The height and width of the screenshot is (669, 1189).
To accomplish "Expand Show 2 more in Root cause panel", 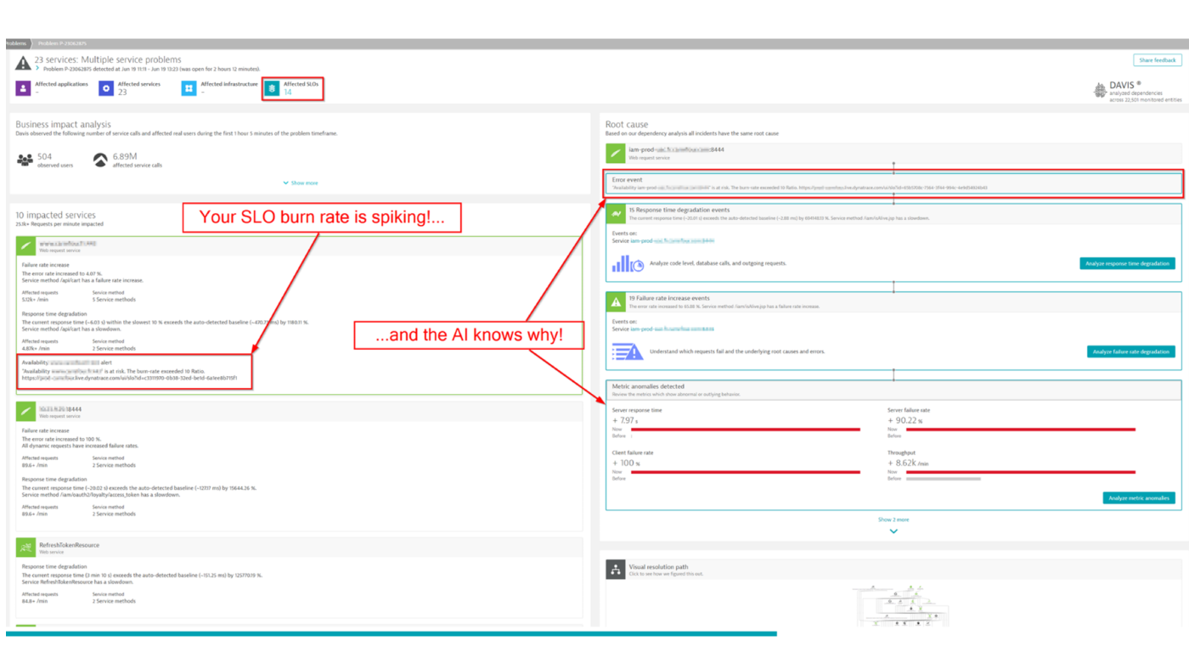I will 893,519.
